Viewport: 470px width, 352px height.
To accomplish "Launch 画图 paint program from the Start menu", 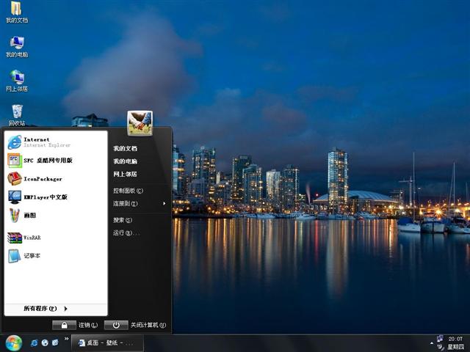I will pyautogui.click(x=56, y=215).
